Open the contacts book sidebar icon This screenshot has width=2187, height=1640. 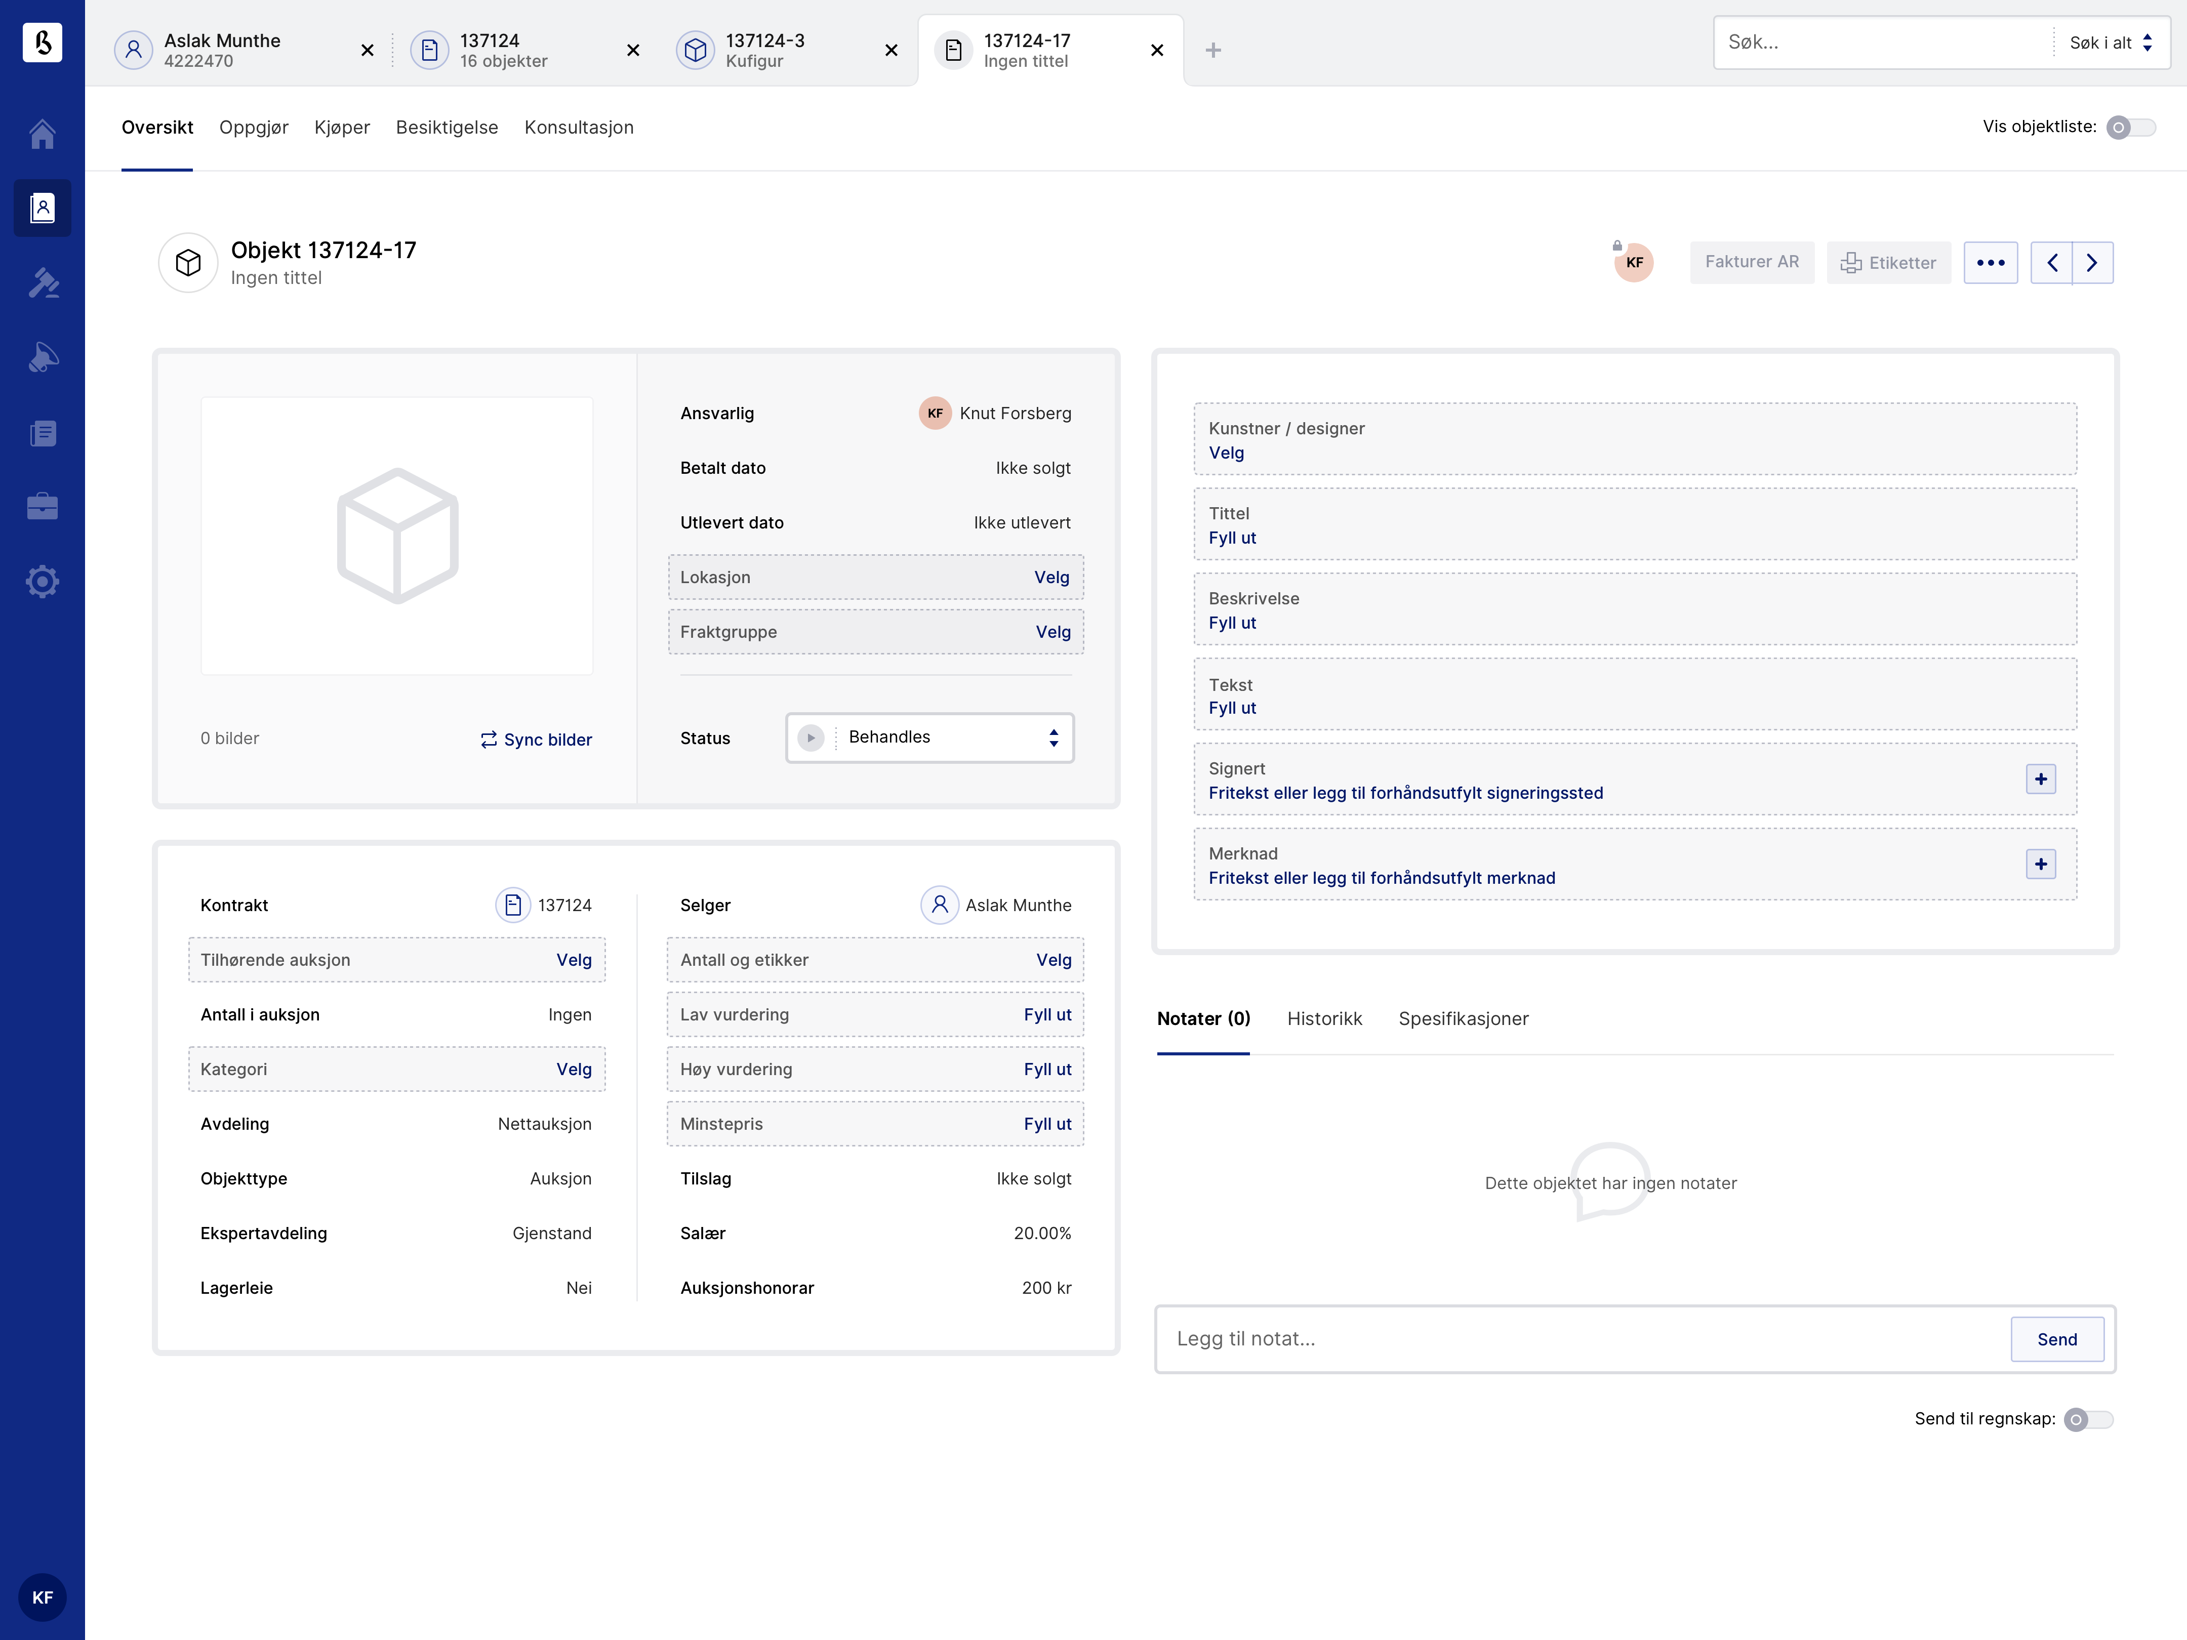pyautogui.click(x=42, y=208)
